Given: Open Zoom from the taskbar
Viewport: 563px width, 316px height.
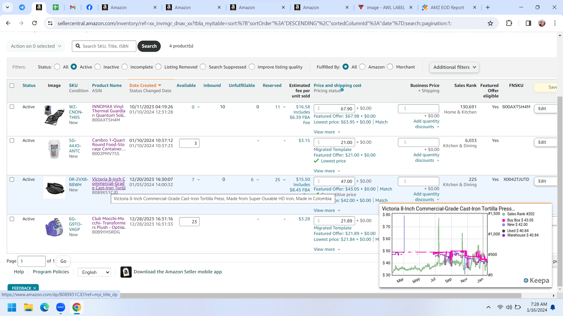Looking at the screenshot, I should (61, 307).
